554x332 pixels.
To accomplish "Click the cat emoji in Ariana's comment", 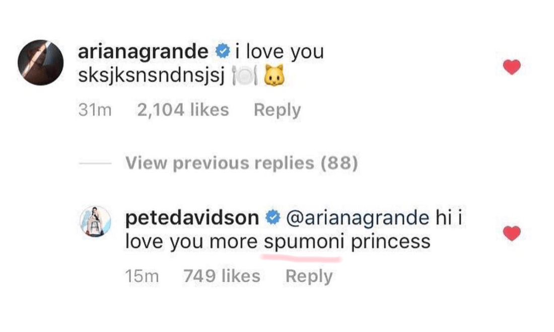I will point(274,78).
